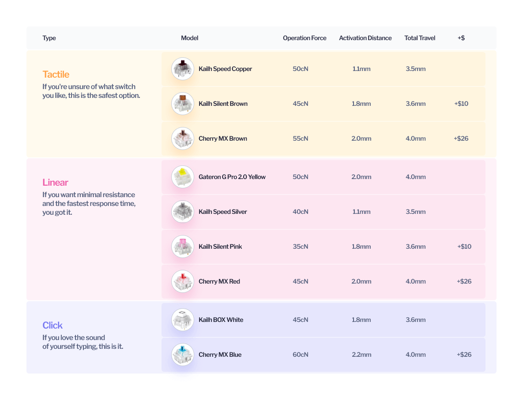
Task: Click the Kailh Speed Copper switch icon
Action: 183,69
